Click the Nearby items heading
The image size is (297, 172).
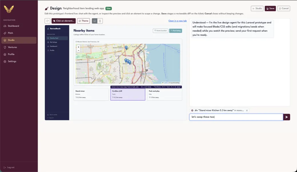(x=84, y=31)
